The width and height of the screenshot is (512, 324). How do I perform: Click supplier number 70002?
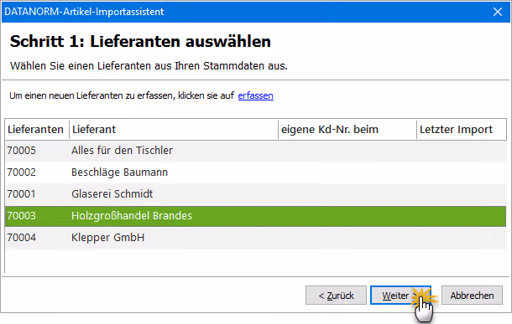tap(22, 172)
